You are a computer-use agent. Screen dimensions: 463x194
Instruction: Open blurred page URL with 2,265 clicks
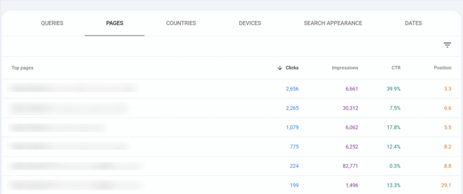tap(69, 108)
